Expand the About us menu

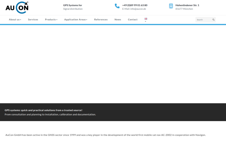tap(15, 20)
